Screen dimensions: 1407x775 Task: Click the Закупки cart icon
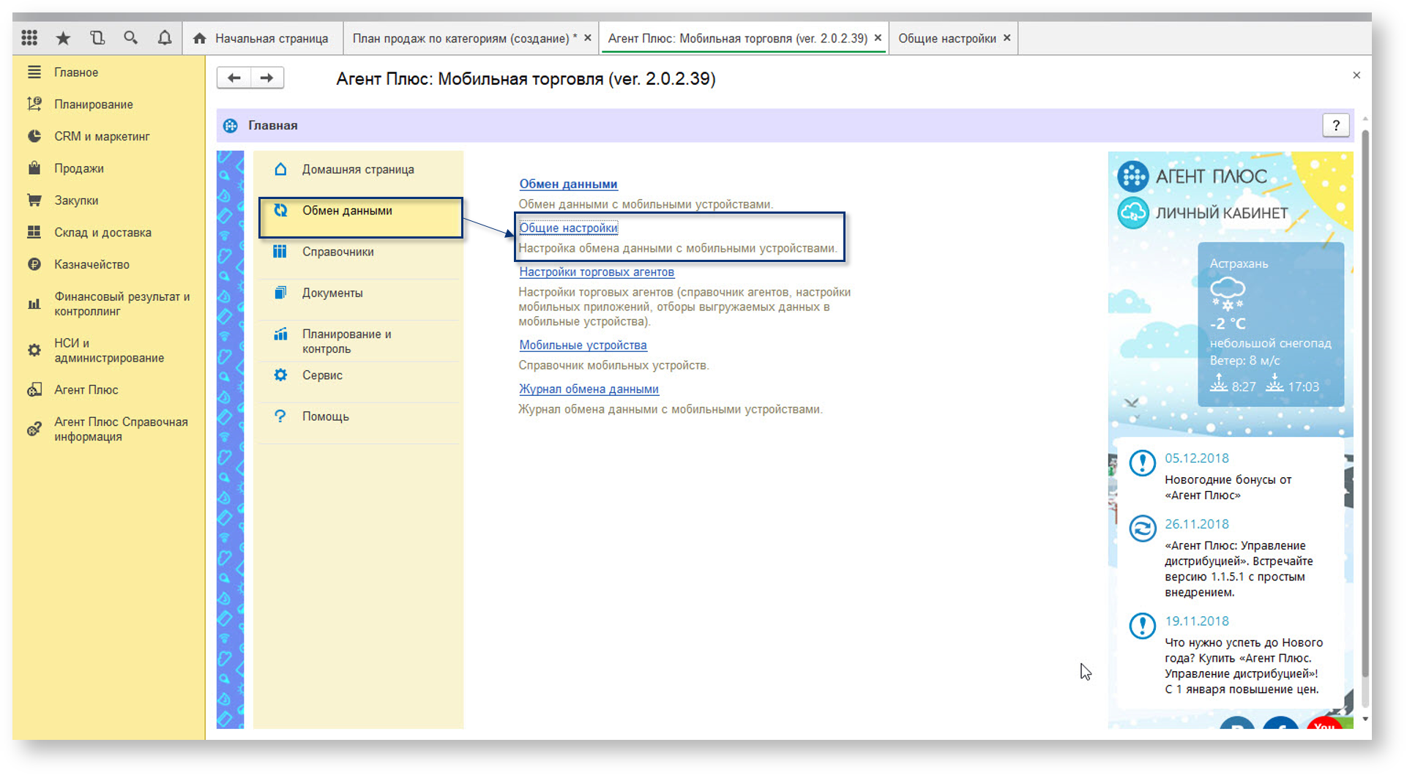[x=34, y=200]
